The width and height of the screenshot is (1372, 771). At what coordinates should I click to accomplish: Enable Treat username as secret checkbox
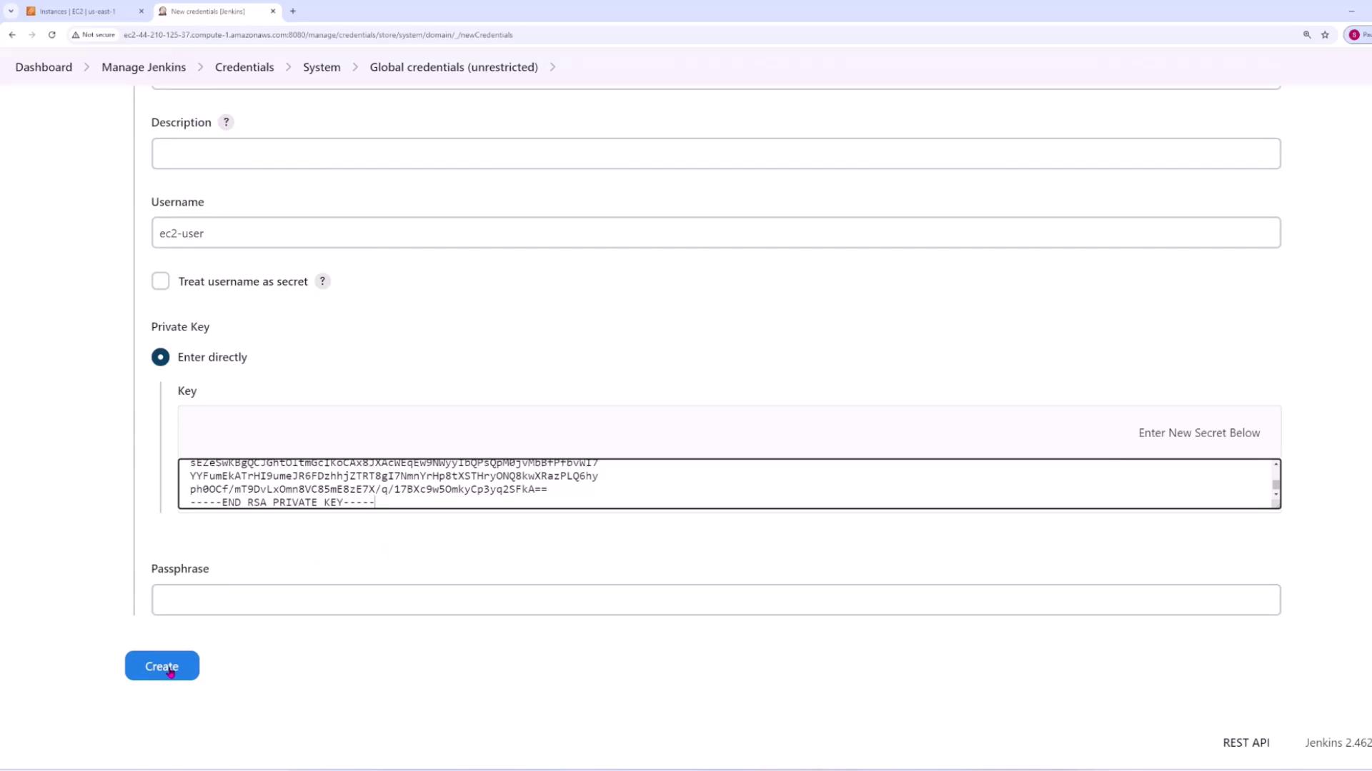point(161,281)
